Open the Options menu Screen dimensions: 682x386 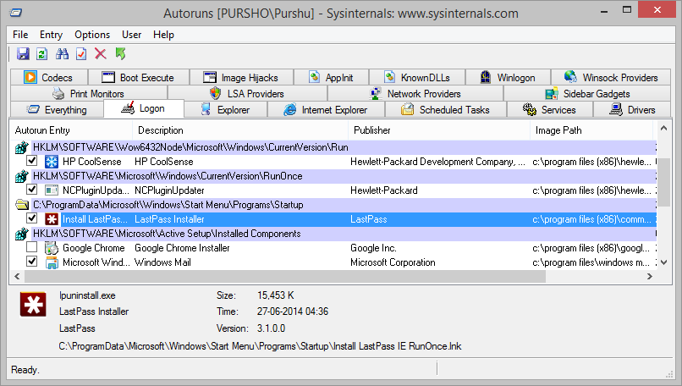click(92, 35)
